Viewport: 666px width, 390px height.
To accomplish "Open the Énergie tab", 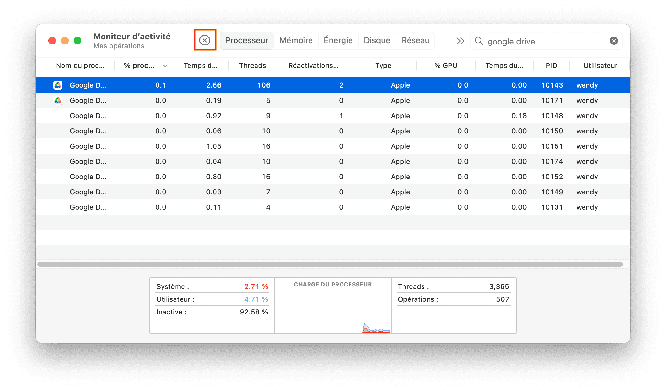I will pyautogui.click(x=338, y=40).
